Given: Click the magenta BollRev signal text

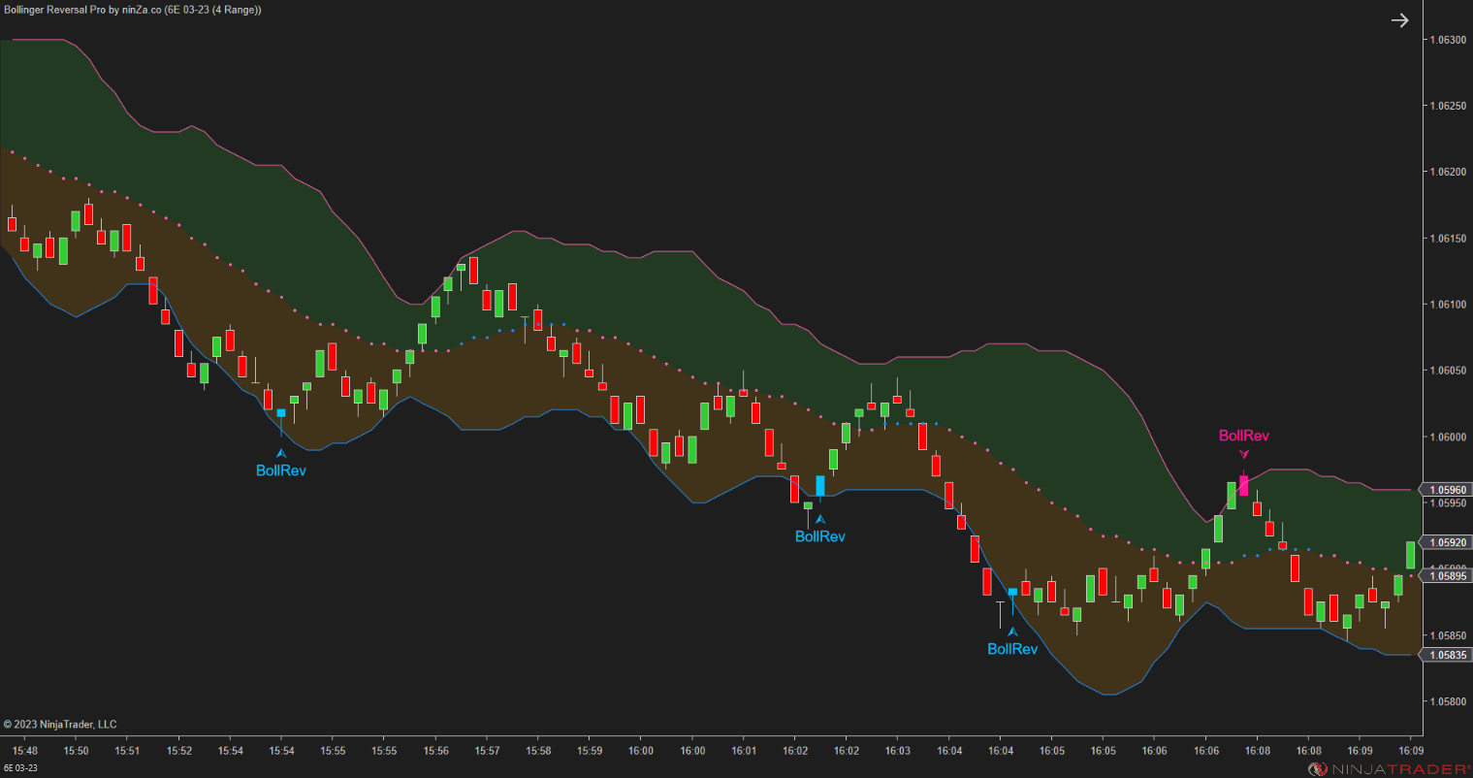Looking at the screenshot, I should pyautogui.click(x=1242, y=436).
